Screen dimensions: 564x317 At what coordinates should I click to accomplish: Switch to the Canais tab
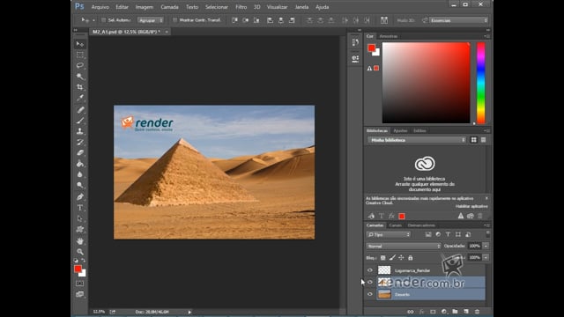click(396, 225)
